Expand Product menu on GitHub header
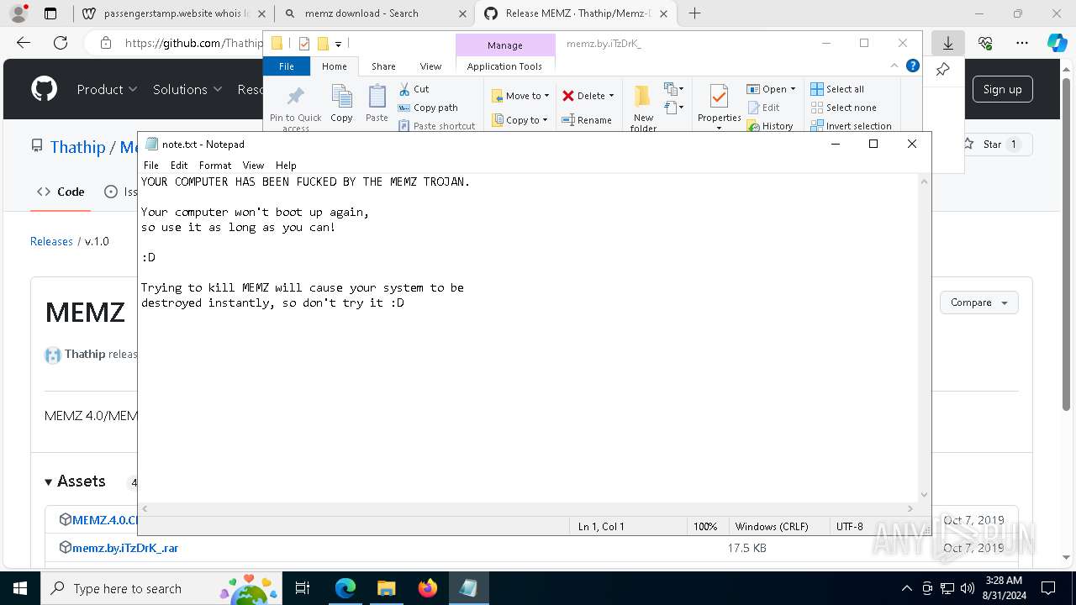 [107, 89]
